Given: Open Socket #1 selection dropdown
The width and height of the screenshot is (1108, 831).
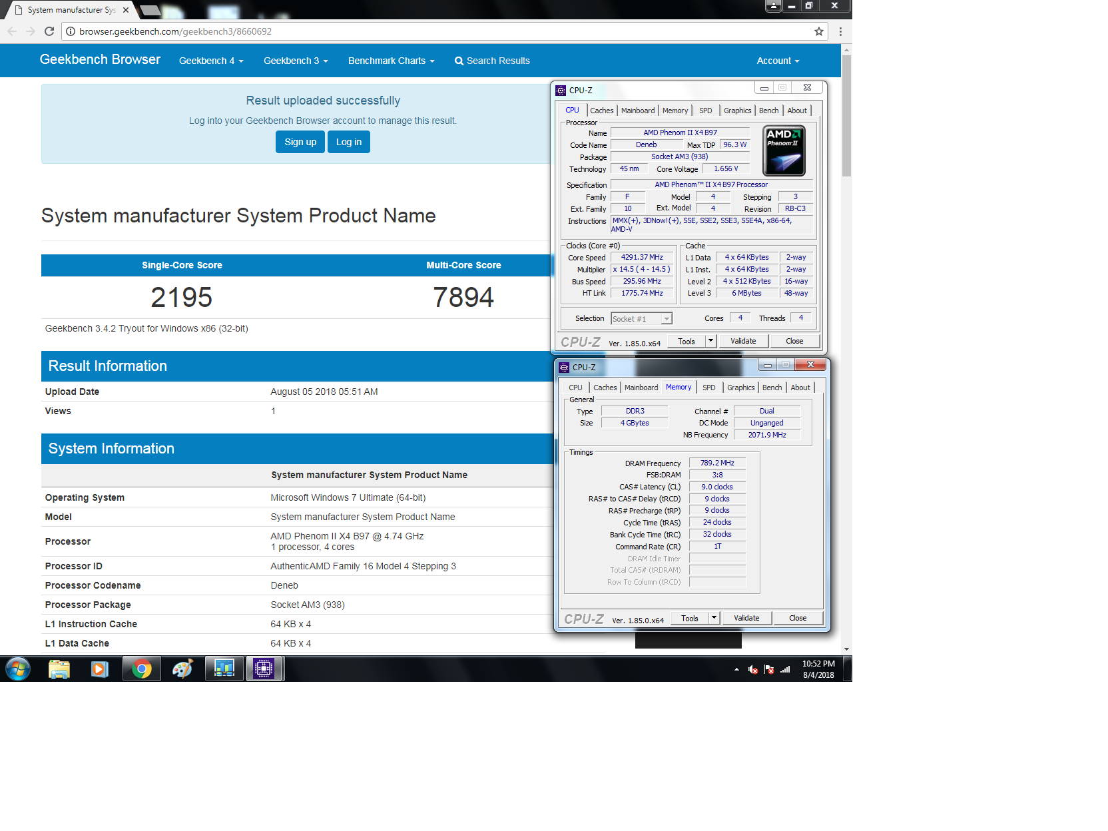Looking at the screenshot, I should [x=642, y=319].
